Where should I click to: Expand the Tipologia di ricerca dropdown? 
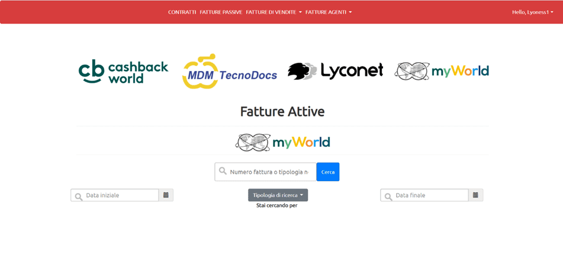point(278,195)
